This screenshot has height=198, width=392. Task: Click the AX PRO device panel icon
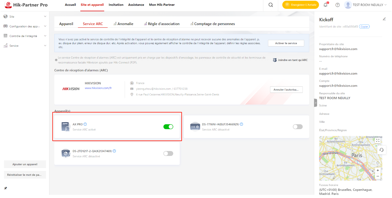[x=66, y=127]
